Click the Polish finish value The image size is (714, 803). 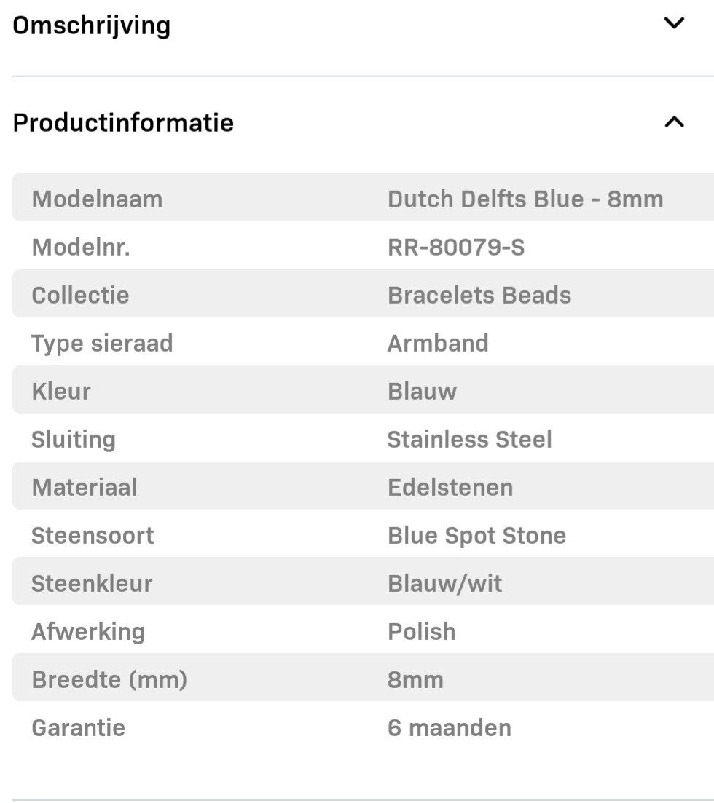click(421, 631)
